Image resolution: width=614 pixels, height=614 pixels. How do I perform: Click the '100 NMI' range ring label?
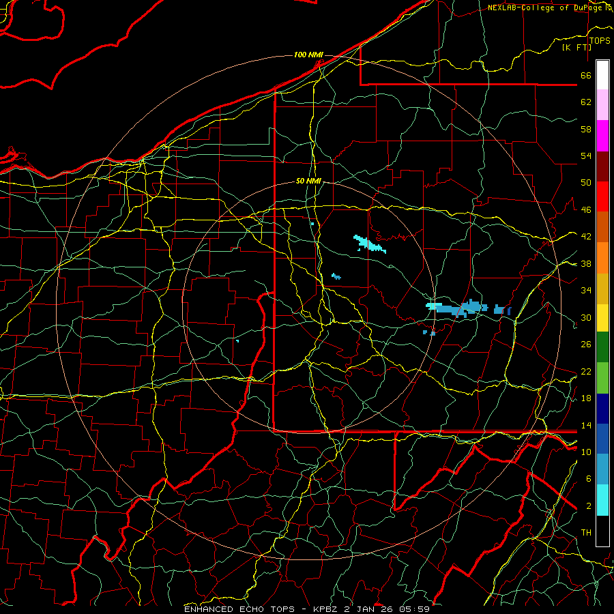(x=308, y=55)
